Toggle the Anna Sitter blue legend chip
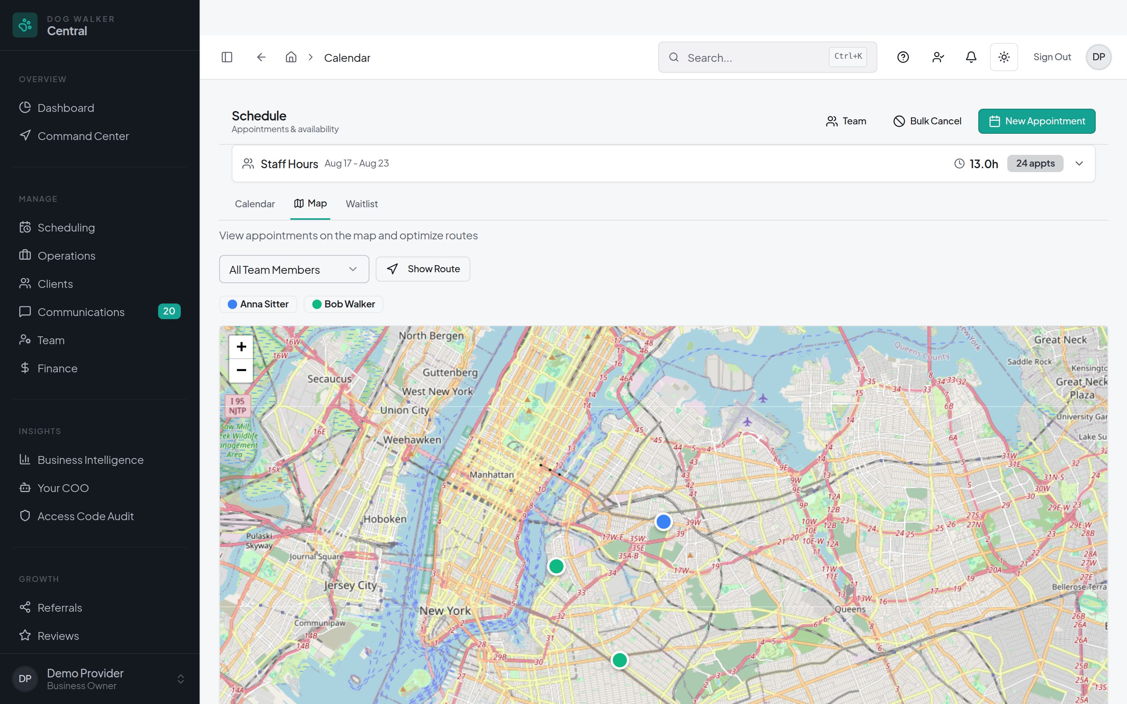1127x704 pixels. pos(258,305)
